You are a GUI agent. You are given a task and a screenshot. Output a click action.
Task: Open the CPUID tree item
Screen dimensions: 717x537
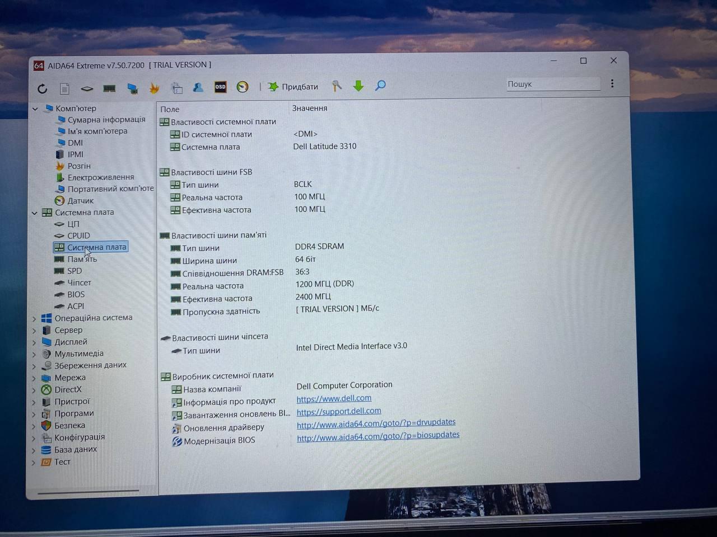[x=78, y=235]
